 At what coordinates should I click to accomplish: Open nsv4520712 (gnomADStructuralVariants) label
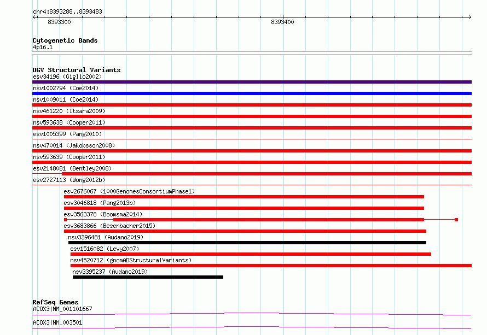(131, 260)
